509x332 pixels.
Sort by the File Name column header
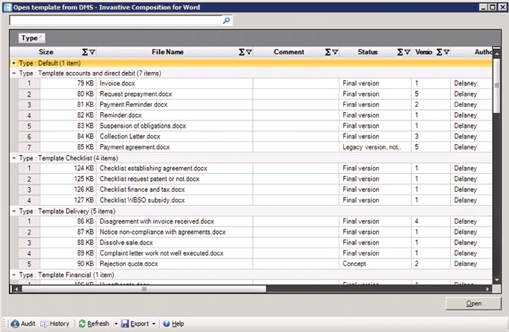pyautogui.click(x=167, y=52)
